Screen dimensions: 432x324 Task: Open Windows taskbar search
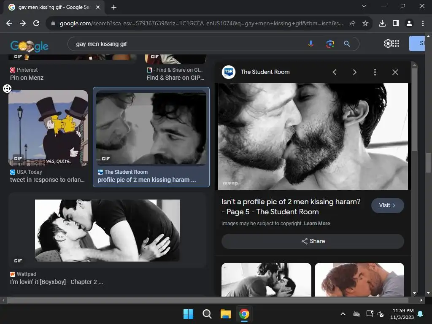207,314
